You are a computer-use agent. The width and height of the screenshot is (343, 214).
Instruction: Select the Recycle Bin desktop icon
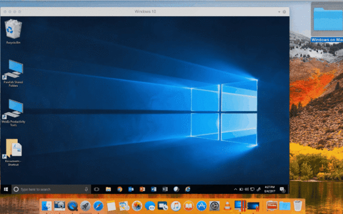13,32
